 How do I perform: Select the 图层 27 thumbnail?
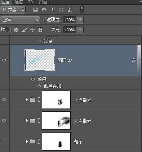40,60
